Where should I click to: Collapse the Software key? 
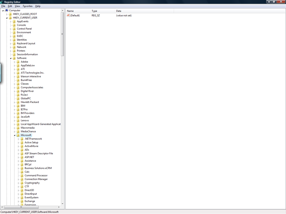click(x=11, y=58)
